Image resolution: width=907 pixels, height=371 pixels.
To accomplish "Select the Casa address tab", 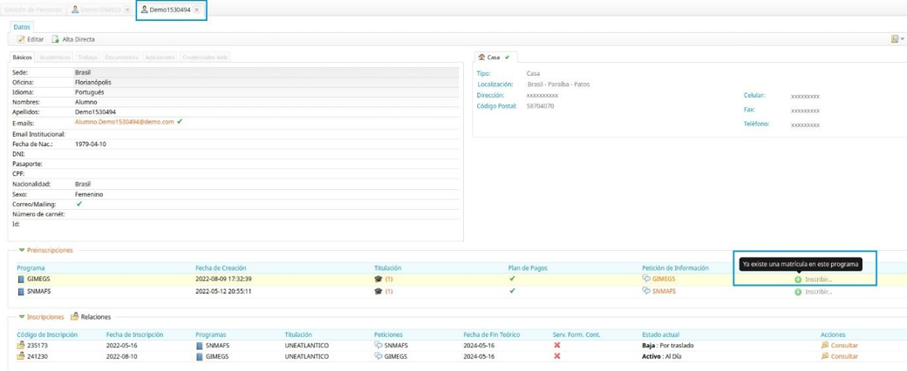I will [x=493, y=57].
